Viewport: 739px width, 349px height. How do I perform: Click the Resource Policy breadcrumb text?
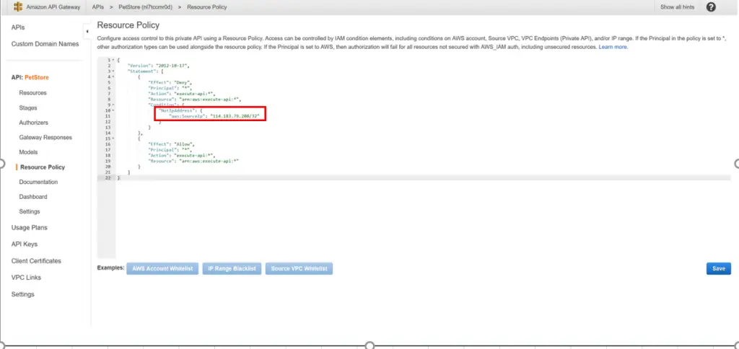pos(206,7)
